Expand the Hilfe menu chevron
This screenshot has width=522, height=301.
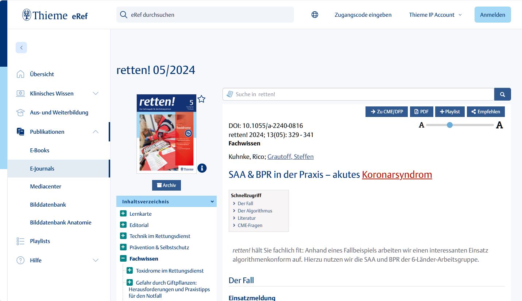click(96, 261)
